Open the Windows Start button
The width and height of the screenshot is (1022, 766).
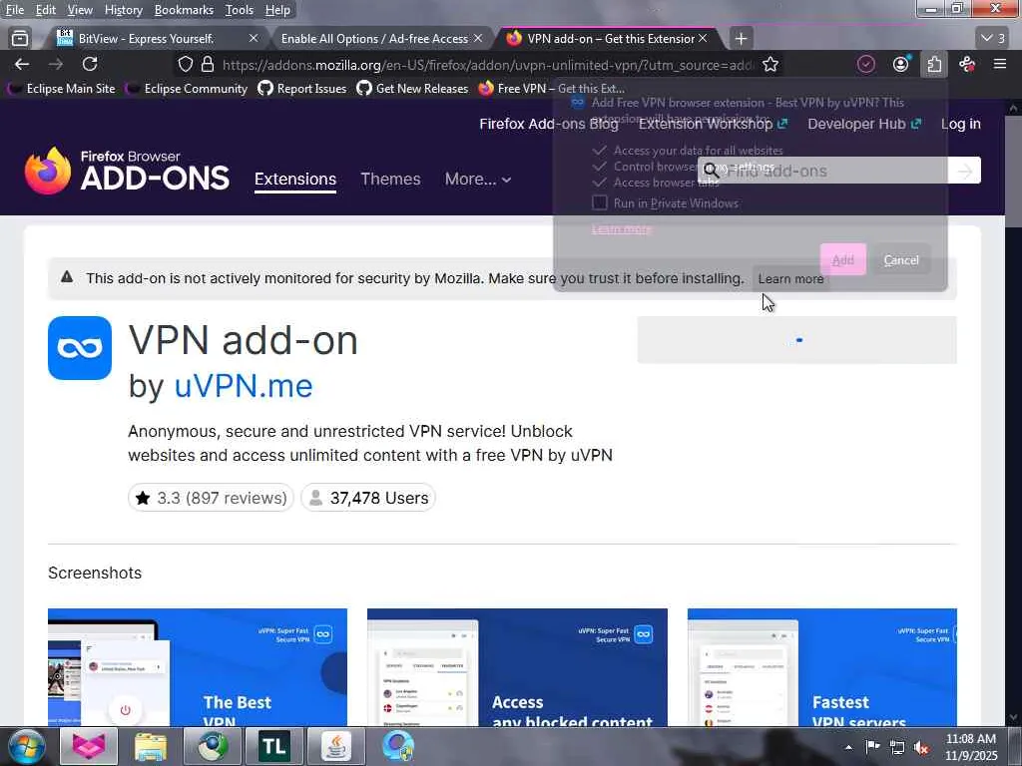tap(26, 746)
